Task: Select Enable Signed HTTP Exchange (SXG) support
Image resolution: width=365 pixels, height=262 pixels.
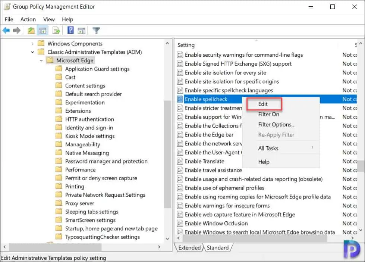Action: pos(238,64)
